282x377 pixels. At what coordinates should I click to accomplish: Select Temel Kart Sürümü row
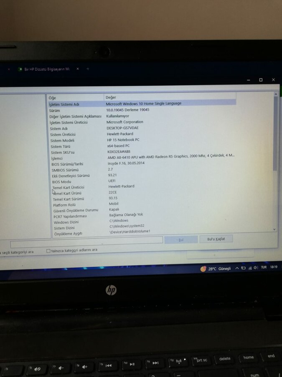69,199
